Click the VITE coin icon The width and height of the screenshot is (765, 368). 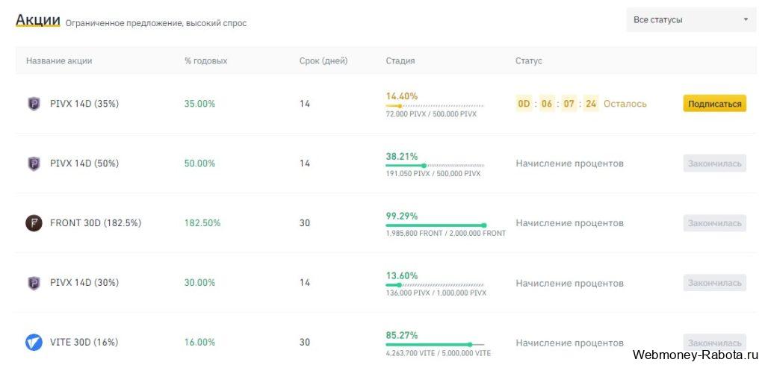[x=34, y=342]
